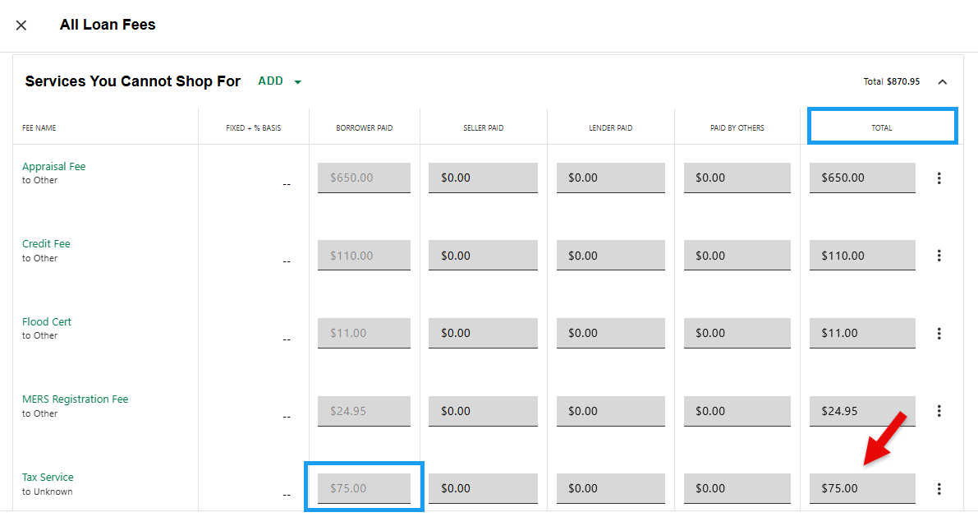Click MERS Registration Fee Total field $24.95

pos(862,411)
